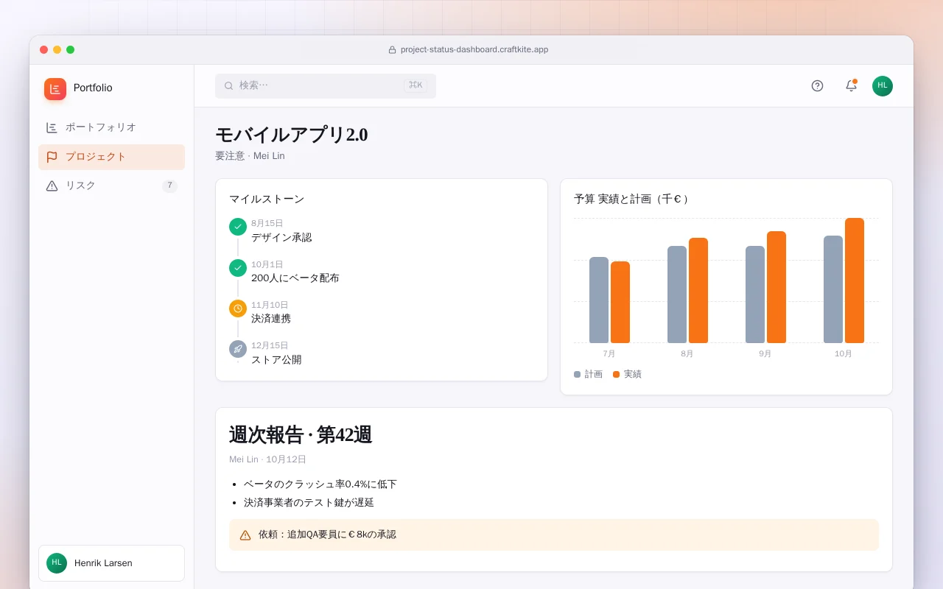Click the 予算 実績と計画 chart title
This screenshot has height=589, width=943.
(x=632, y=199)
